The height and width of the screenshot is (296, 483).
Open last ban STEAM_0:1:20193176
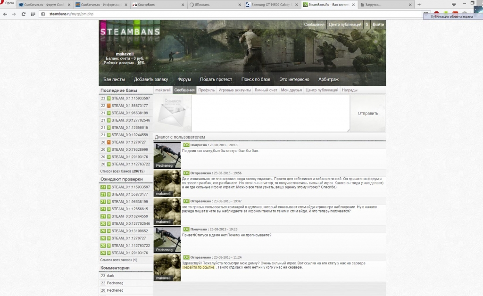[130, 157]
